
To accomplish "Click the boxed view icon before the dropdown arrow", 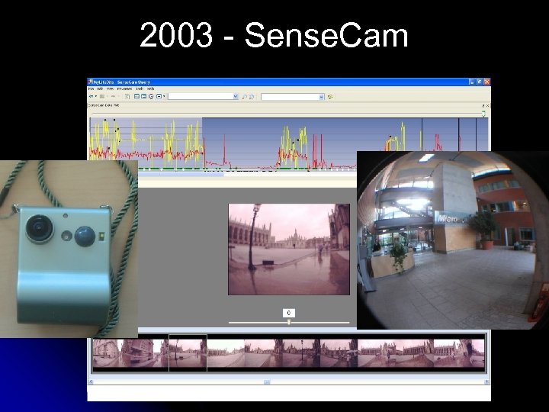I will (159, 96).
